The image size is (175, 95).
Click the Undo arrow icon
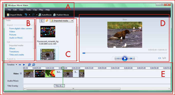click(x=26, y=15)
